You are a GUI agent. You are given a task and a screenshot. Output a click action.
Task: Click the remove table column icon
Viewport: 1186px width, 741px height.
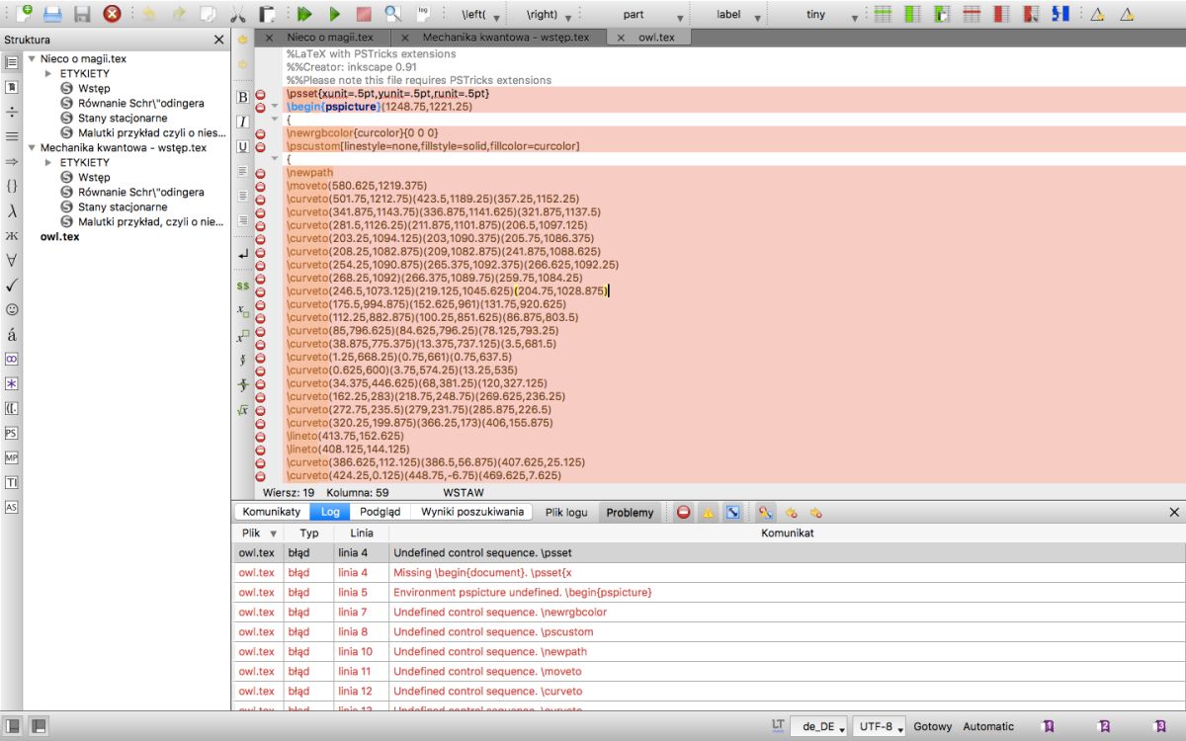(1001, 14)
